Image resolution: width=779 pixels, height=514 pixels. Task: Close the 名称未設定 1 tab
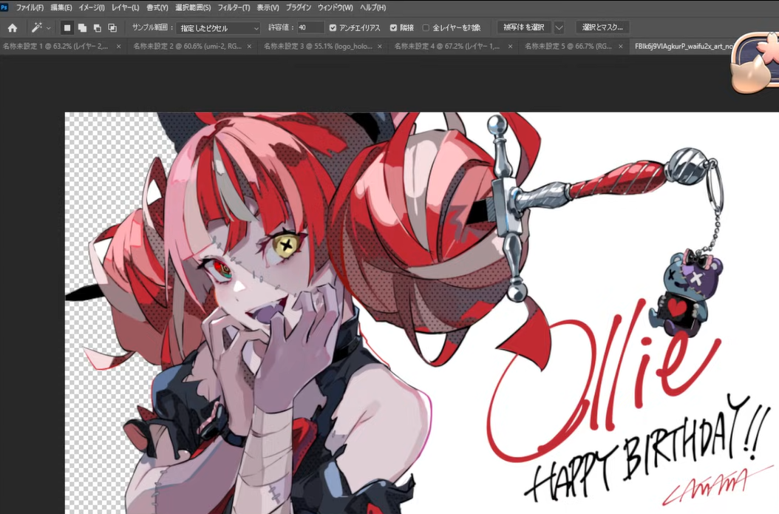coord(119,47)
